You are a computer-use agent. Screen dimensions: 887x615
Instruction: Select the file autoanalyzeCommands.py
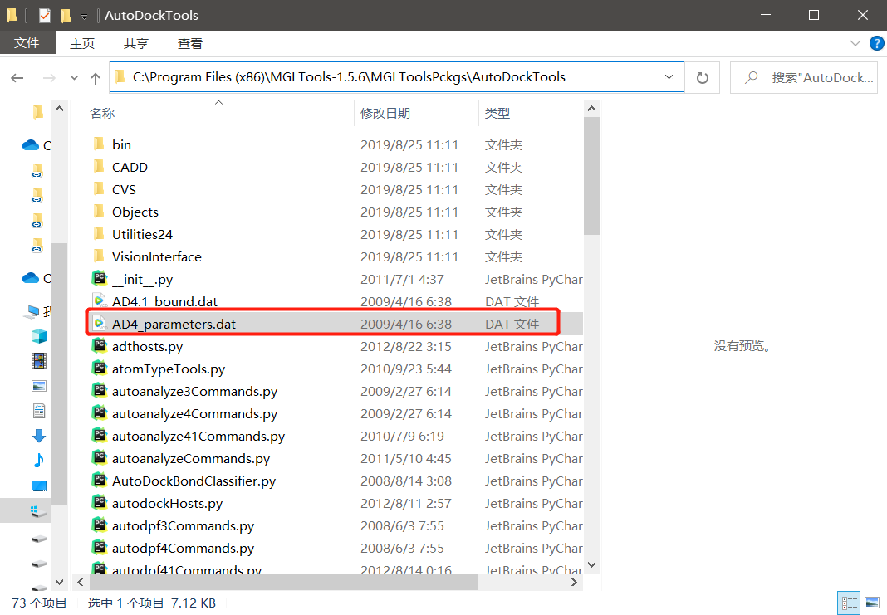point(191,458)
